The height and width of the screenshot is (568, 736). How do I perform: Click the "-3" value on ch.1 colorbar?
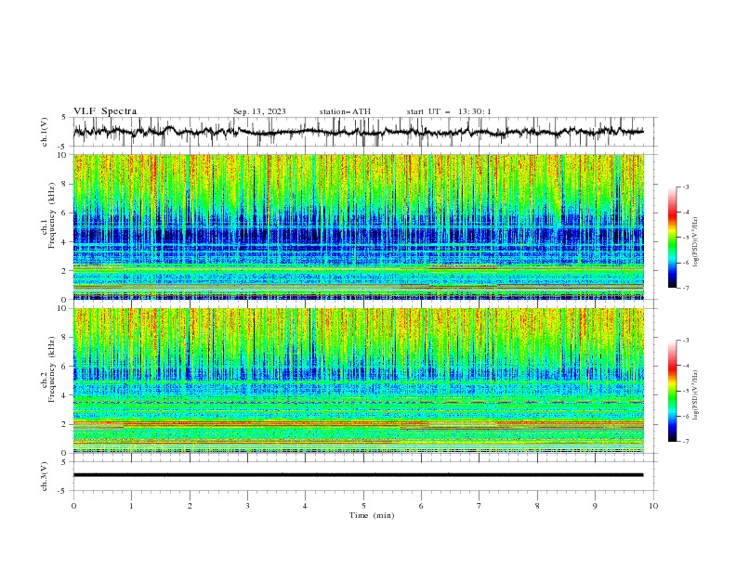pyautogui.click(x=685, y=187)
